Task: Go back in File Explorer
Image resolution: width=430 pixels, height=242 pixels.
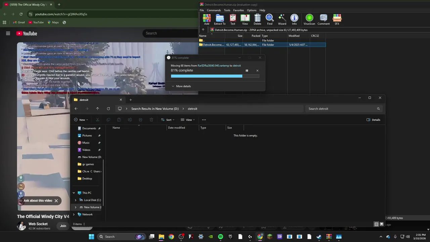Action: [x=76, y=109]
